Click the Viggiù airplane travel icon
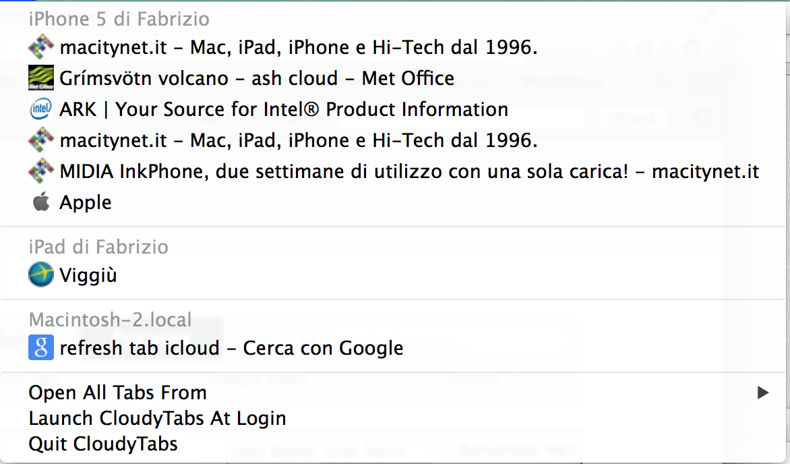The image size is (790, 464). coord(40,274)
